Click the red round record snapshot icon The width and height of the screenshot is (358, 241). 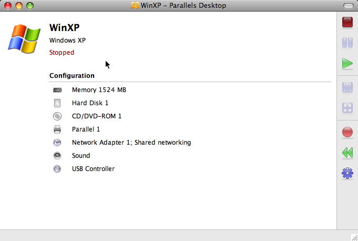click(x=347, y=132)
